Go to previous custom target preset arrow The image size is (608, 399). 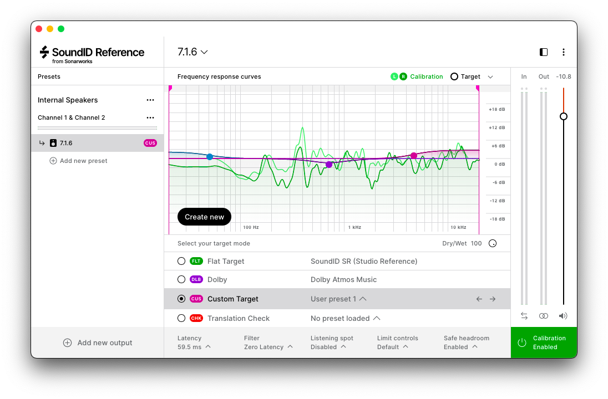click(x=479, y=299)
